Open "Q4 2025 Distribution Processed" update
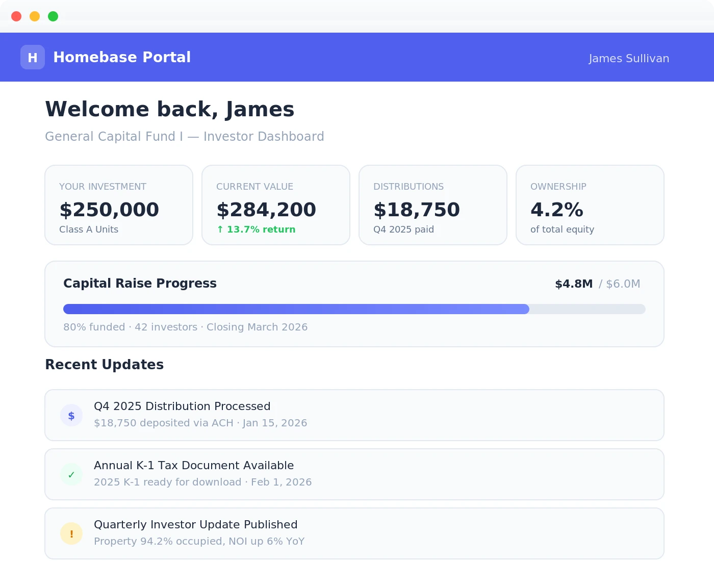This screenshot has height=561, width=714. click(x=354, y=415)
